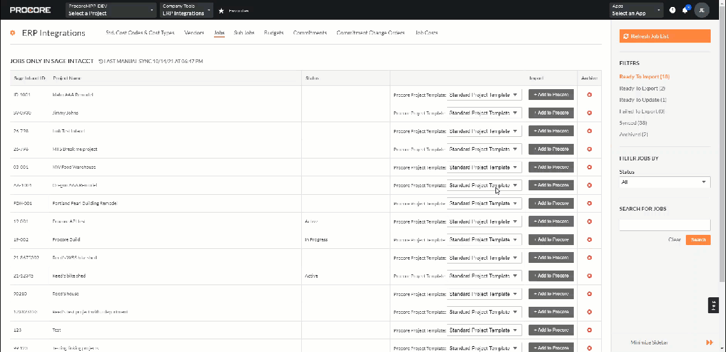This screenshot has height=352, width=726.
Task: Add Portland Pearl Building Remodel to Procore
Action: [x=551, y=204]
